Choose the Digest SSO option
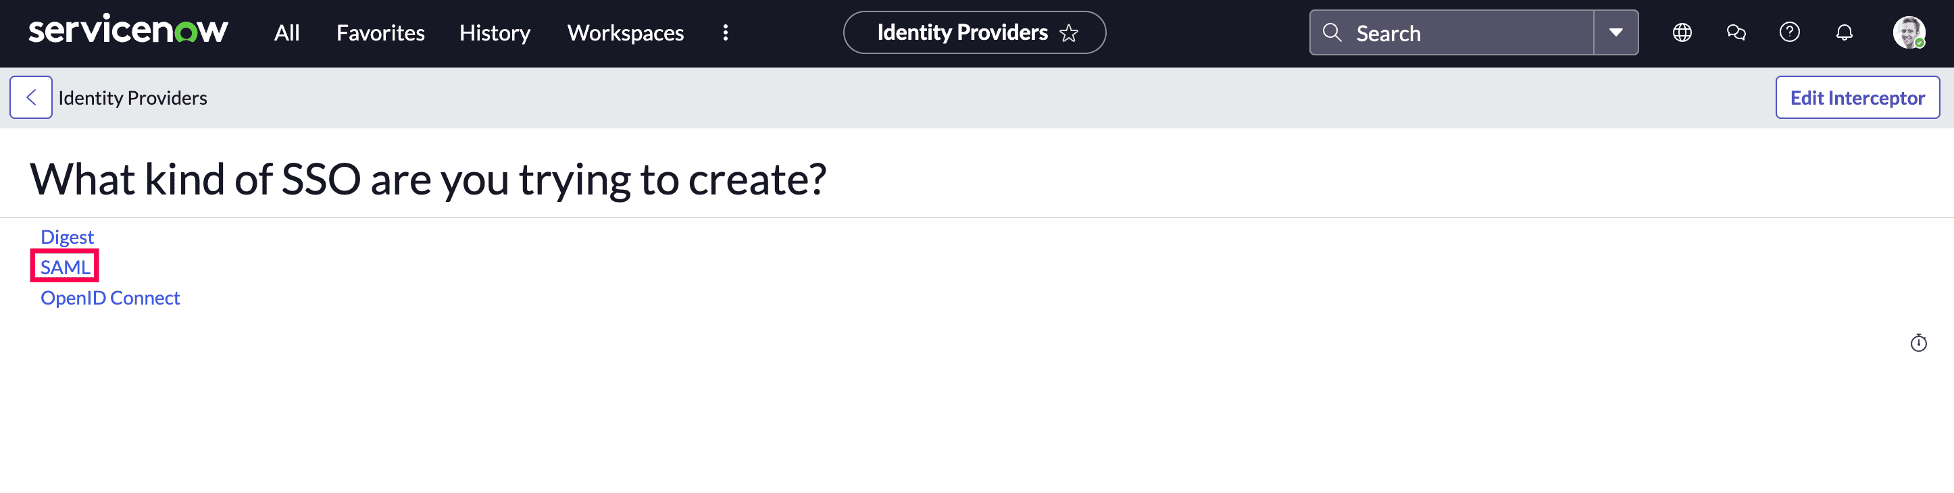The height and width of the screenshot is (493, 1954). pyautogui.click(x=67, y=236)
